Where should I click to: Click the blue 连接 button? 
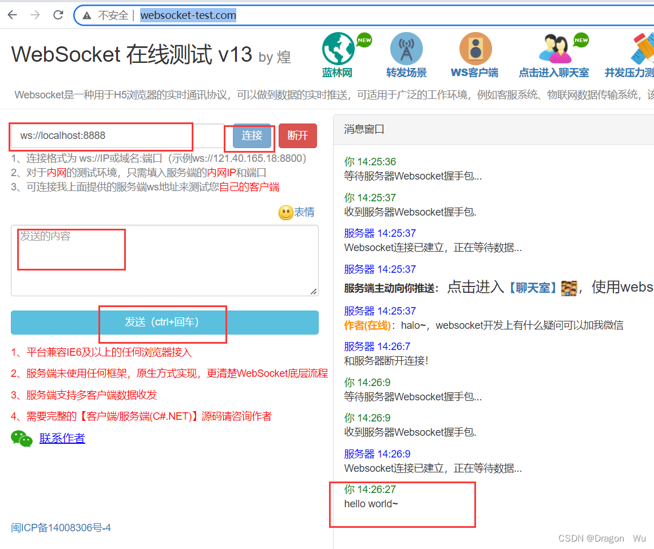252,136
